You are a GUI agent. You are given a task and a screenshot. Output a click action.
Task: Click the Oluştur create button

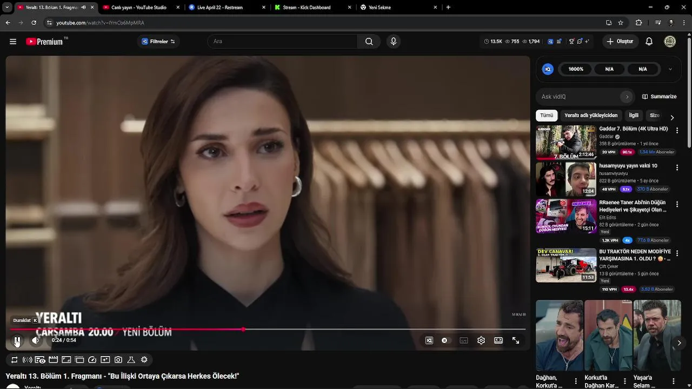[621, 42]
